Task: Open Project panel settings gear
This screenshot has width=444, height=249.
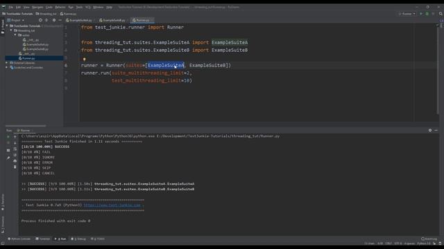Action: coord(54,20)
